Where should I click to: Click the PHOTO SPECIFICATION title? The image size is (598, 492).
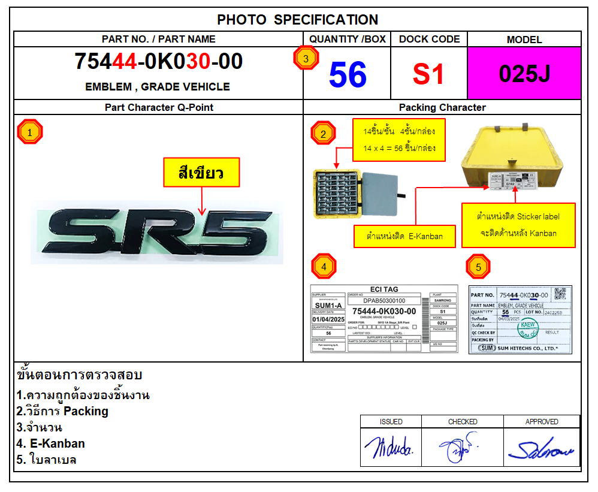[x=297, y=19]
